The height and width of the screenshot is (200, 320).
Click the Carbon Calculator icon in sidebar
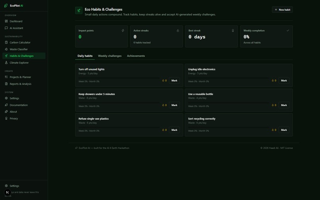click(x=6, y=42)
